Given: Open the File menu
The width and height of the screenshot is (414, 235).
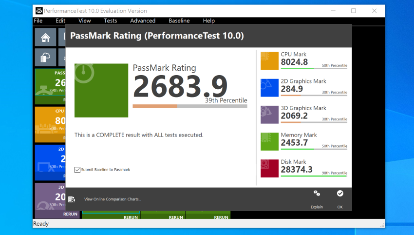Looking at the screenshot, I should [38, 20].
